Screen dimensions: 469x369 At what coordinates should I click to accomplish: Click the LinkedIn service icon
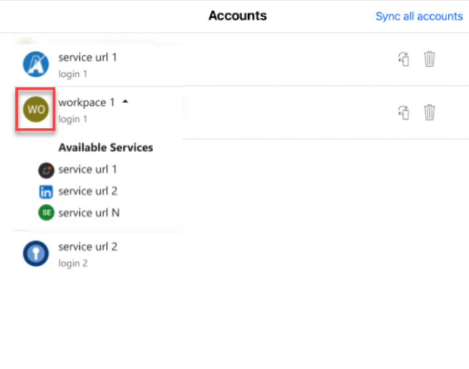tap(46, 192)
